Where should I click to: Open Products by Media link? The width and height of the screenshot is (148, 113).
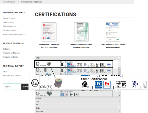point(11,57)
